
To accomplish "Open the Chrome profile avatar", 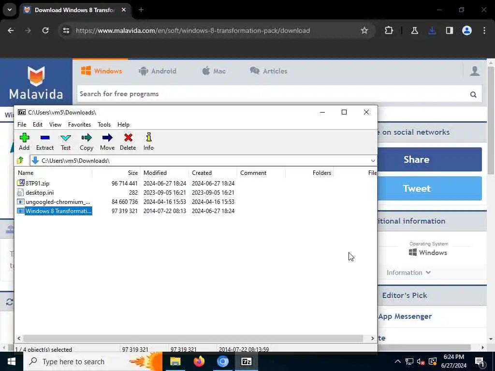I will 467,30.
